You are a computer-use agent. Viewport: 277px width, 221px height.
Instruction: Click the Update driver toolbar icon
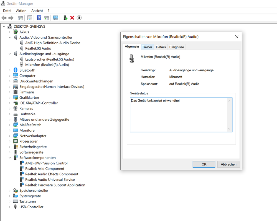(65, 18)
